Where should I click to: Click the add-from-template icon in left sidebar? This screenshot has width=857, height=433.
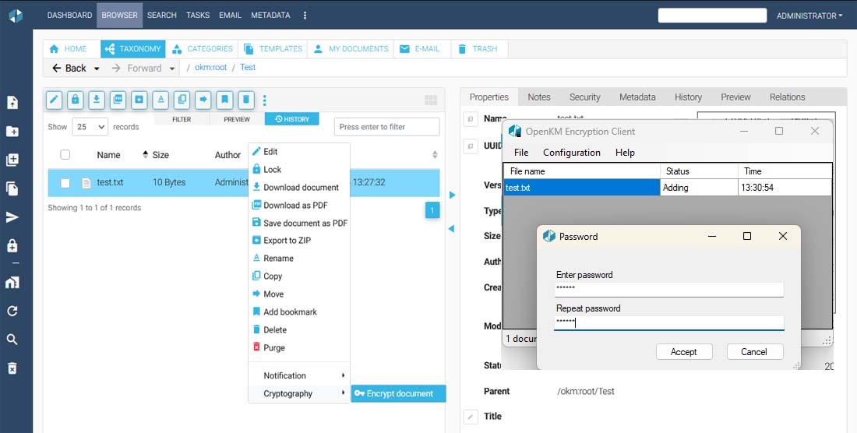(x=12, y=160)
